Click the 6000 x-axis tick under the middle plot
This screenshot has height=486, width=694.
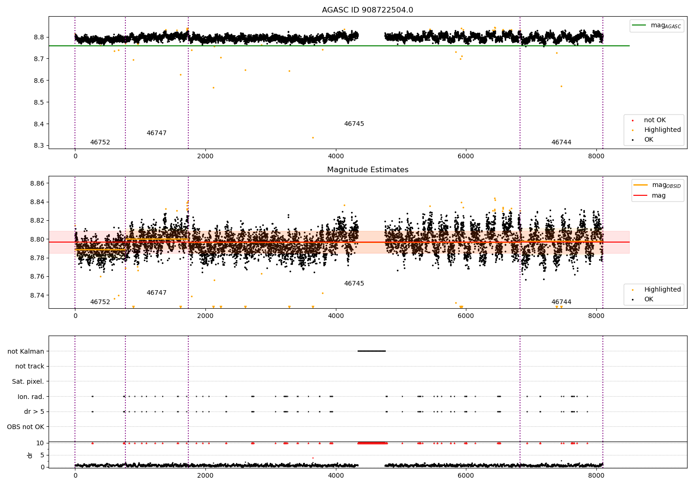click(466, 316)
